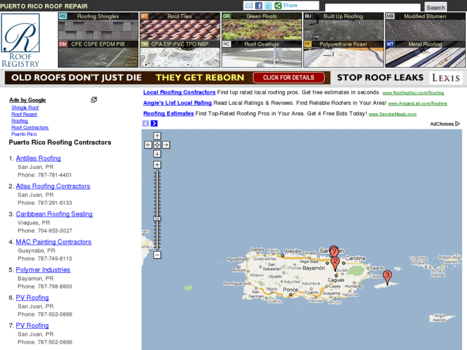Open Metal Roofing category
467x350 pixels.
[x=425, y=54]
